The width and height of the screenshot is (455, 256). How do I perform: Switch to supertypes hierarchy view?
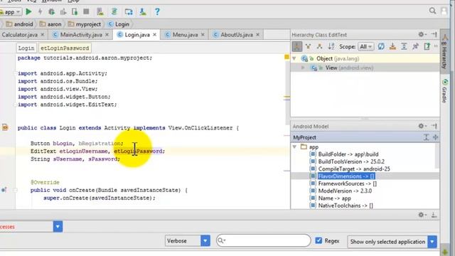click(x=308, y=46)
